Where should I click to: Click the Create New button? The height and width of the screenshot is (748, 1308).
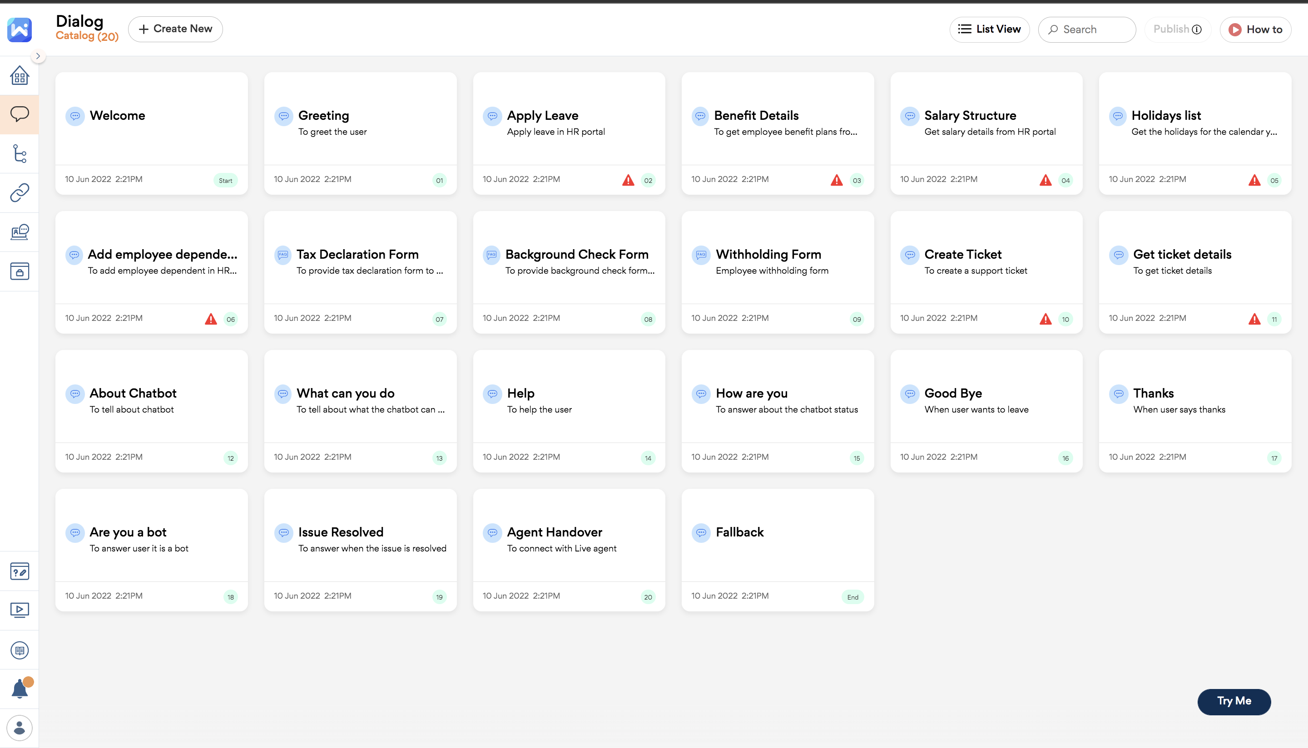[x=175, y=29]
